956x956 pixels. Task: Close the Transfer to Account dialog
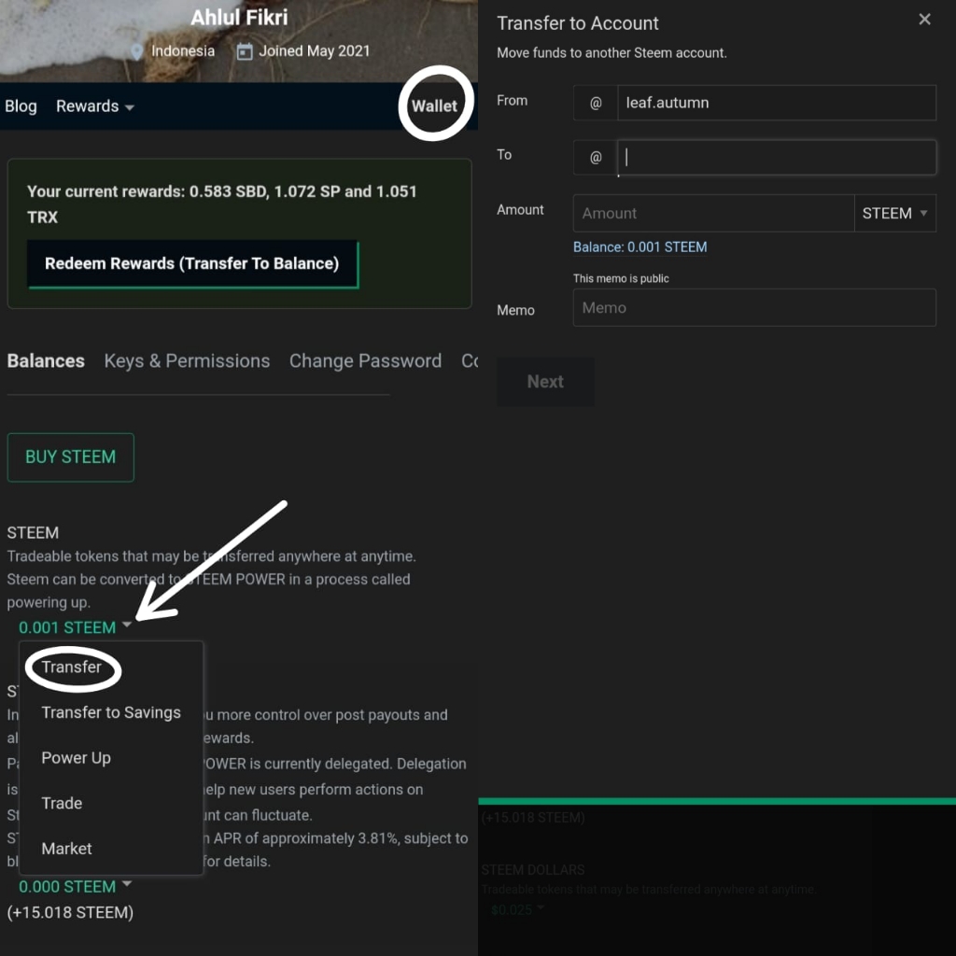[924, 20]
